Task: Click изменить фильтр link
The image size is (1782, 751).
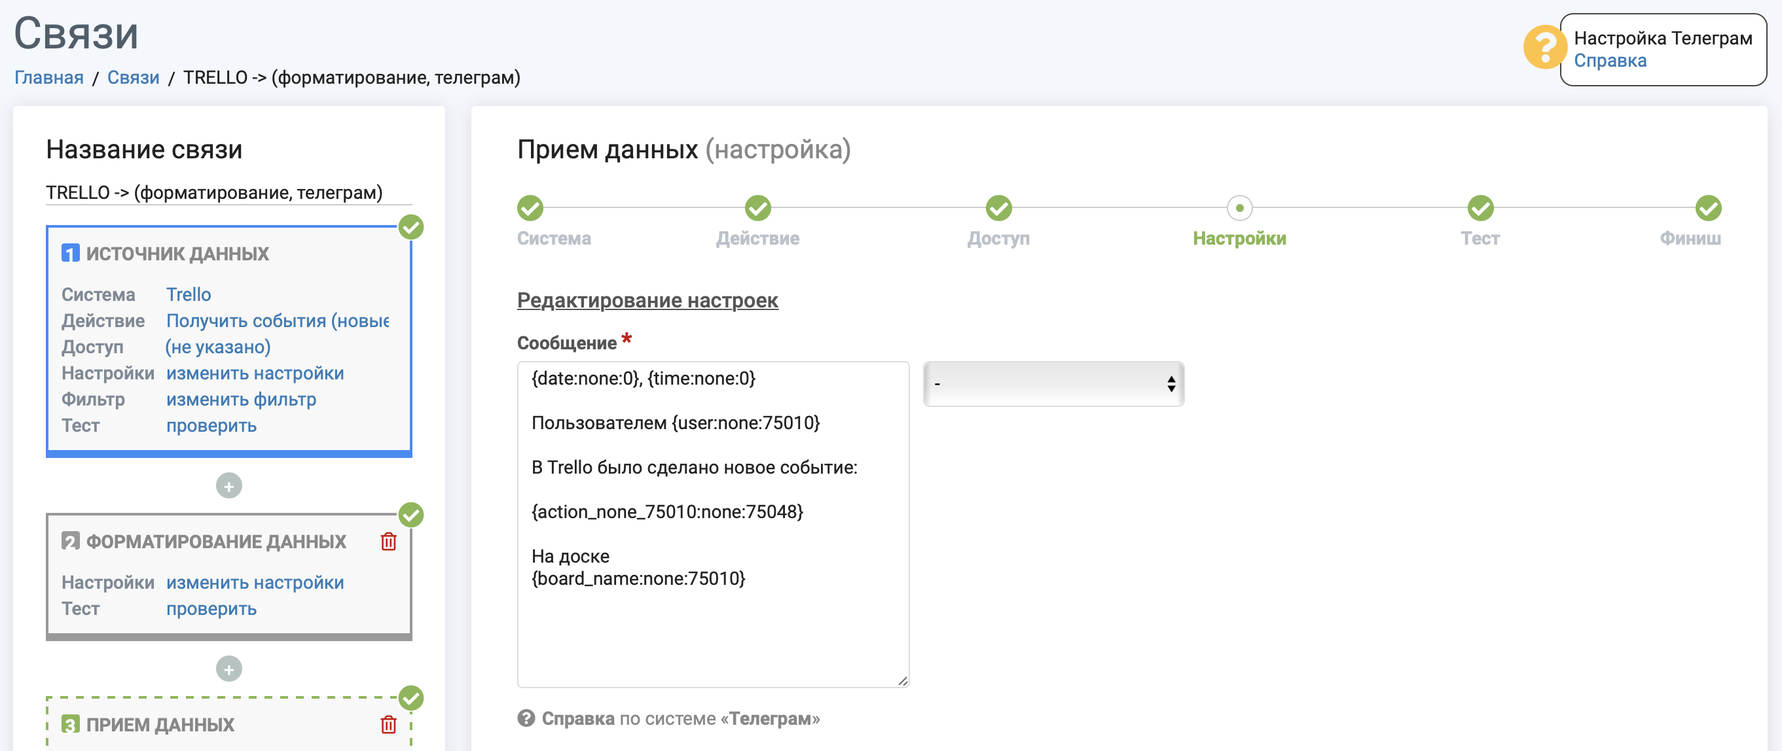Action: [x=241, y=400]
